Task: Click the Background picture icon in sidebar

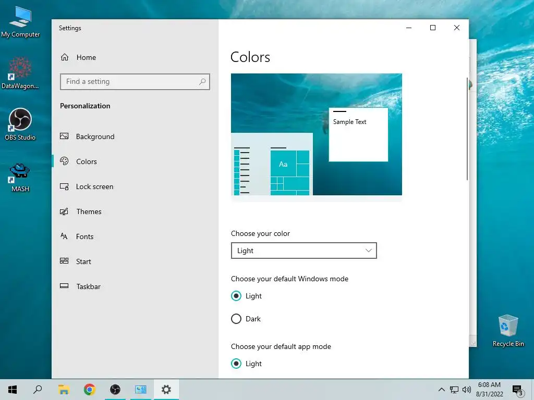Action: click(64, 136)
